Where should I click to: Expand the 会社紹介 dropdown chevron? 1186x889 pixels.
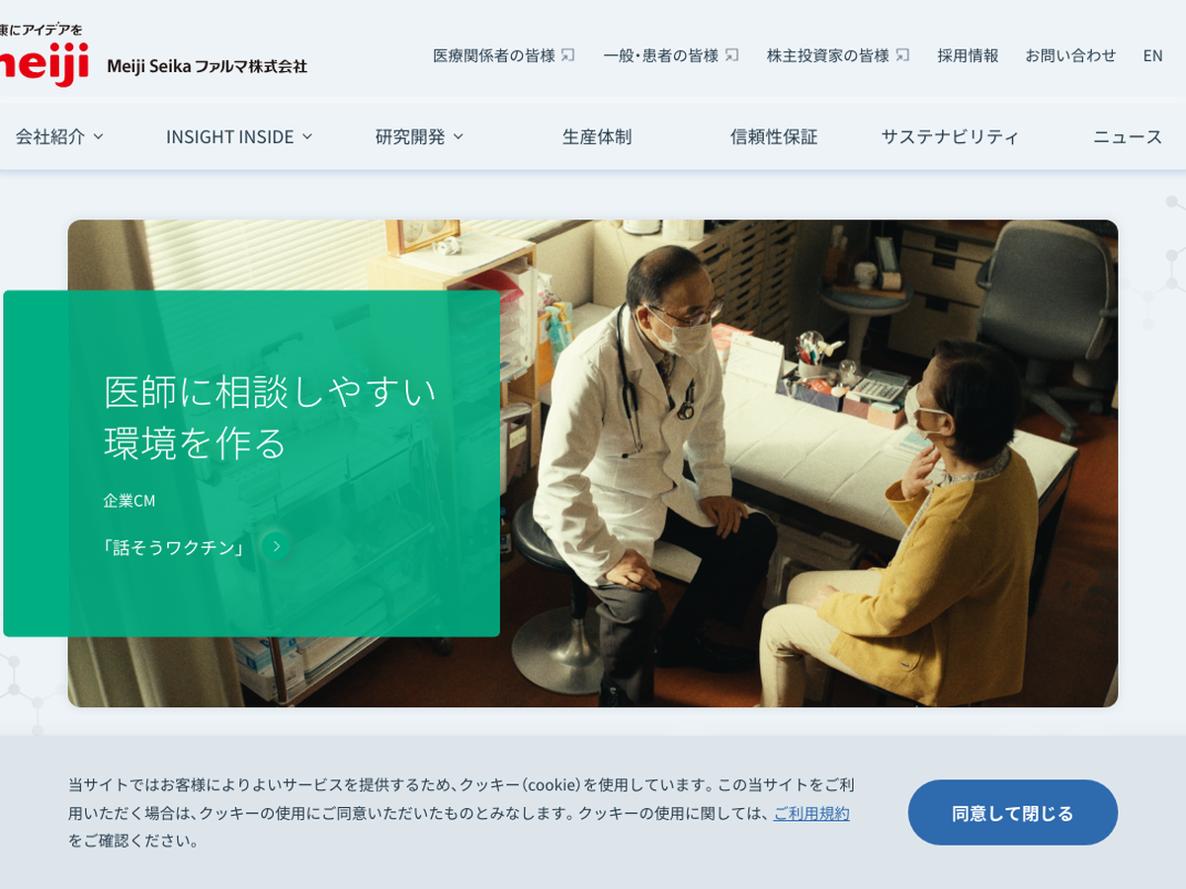pyautogui.click(x=98, y=137)
